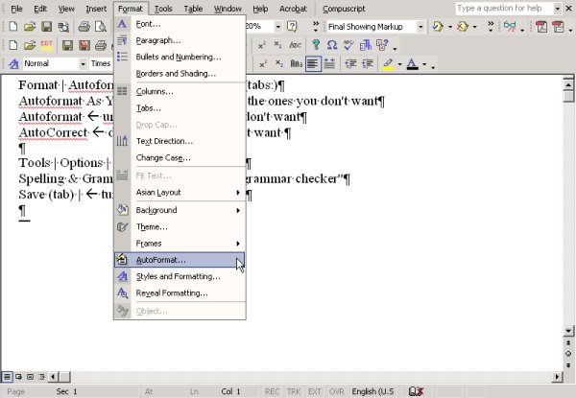The height and width of the screenshot is (398, 576).
Task: Click the yellow highlight marker icon
Action: pyautogui.click(x=387, y=64)
